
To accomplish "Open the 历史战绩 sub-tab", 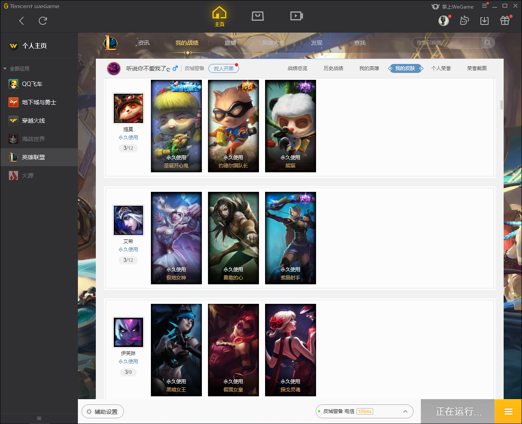I will (x=333, y=68).
